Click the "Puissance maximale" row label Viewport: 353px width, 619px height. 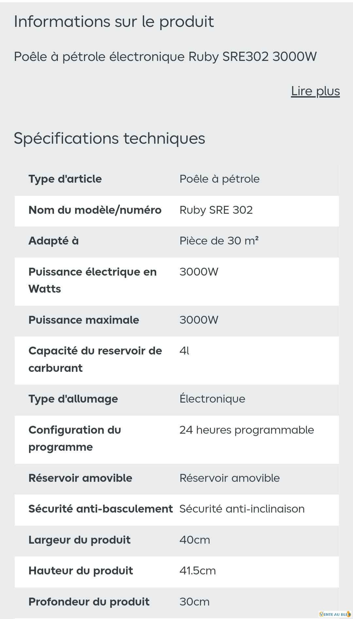pos(84,320)
